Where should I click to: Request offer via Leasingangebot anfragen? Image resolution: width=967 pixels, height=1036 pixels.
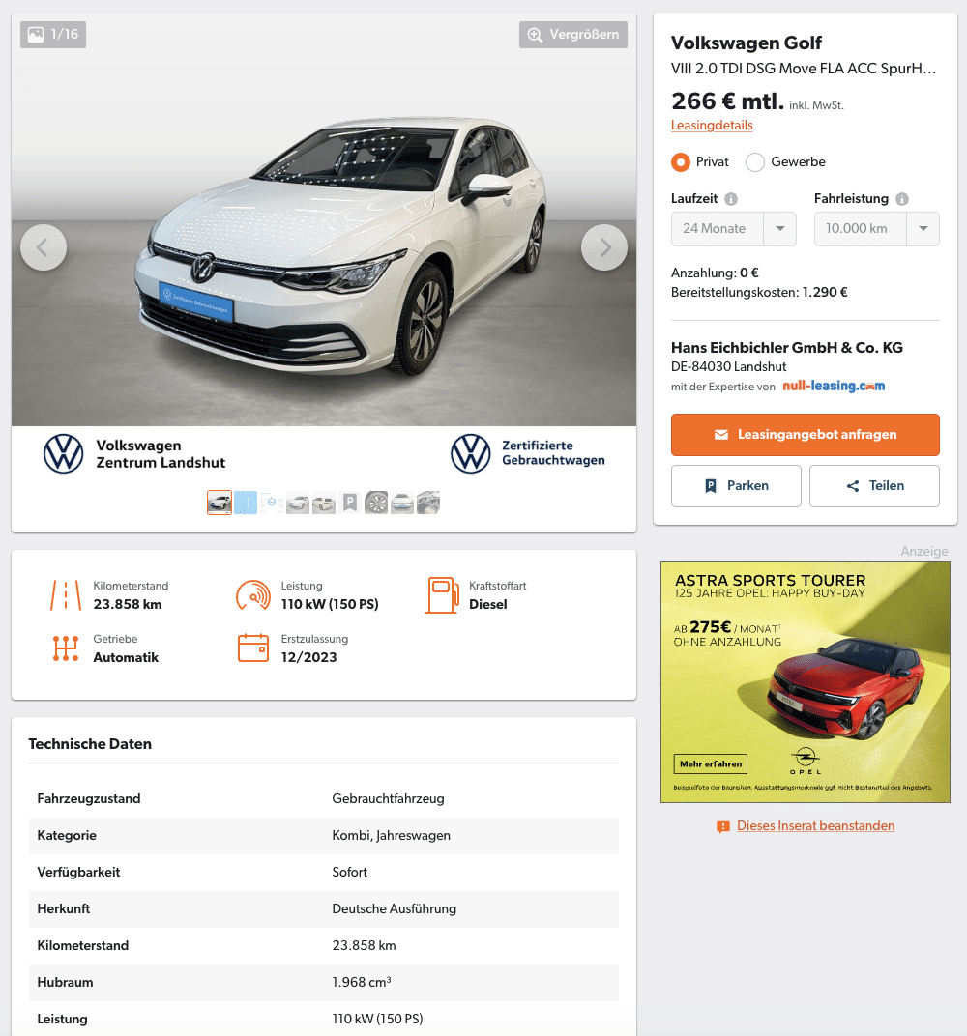pyautogui.click(x=806, y=435)
